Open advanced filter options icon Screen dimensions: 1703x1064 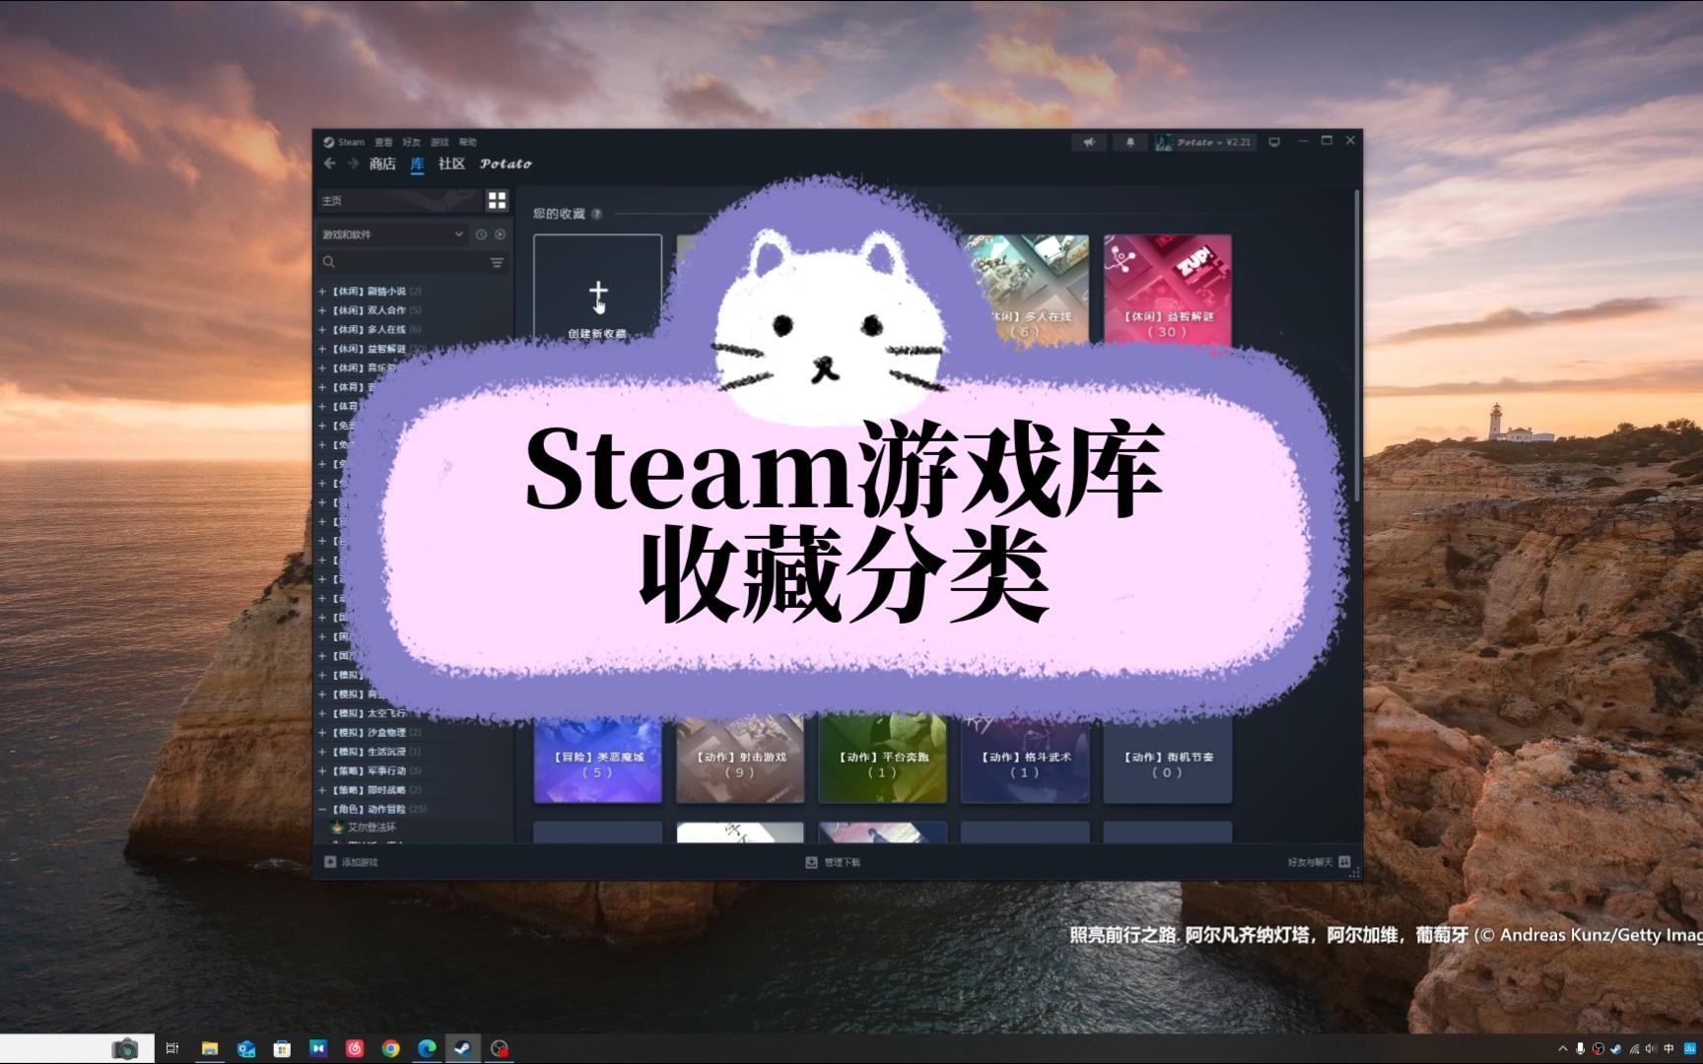coord(497,263)
